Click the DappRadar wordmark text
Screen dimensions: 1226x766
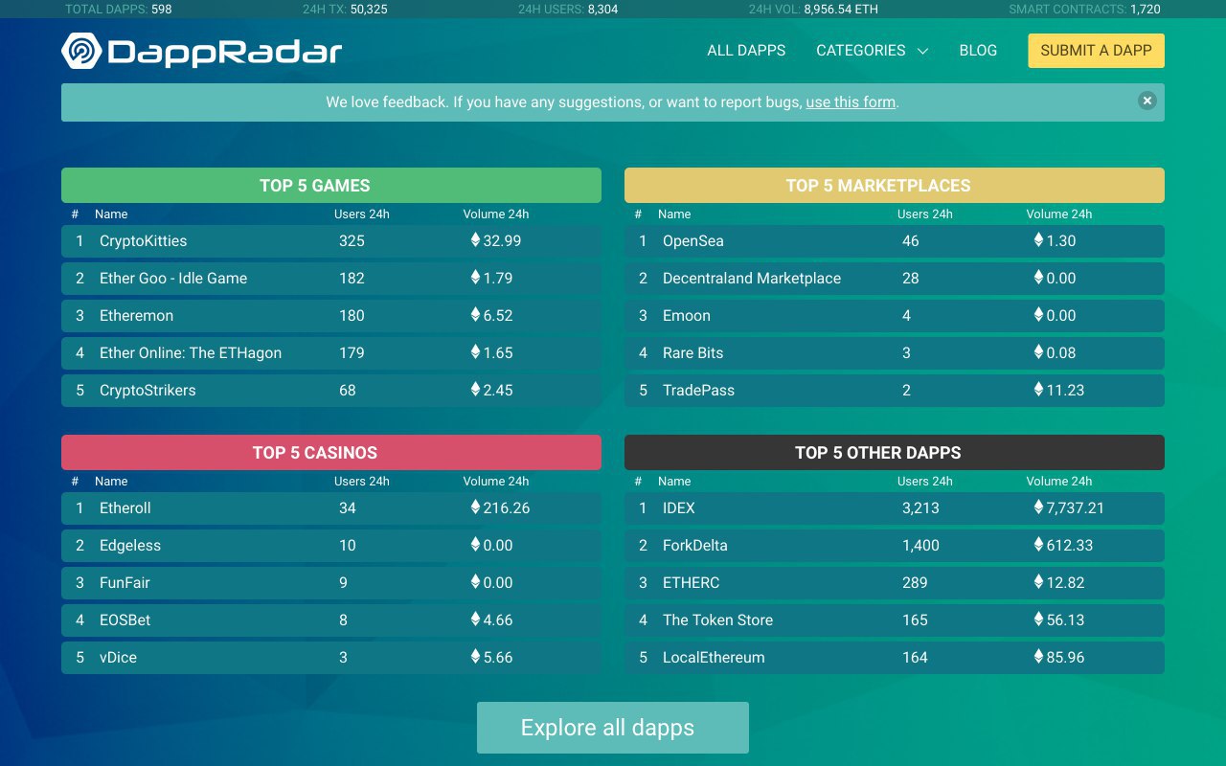225,52
